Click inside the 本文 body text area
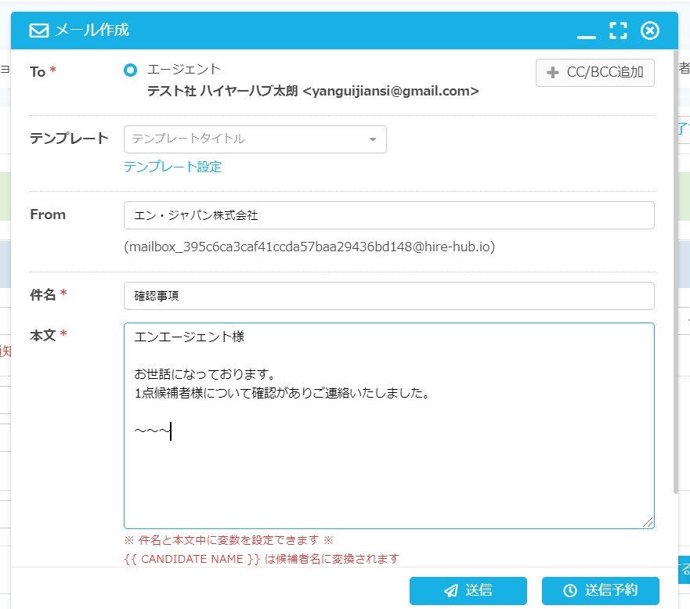 pos(388,470)
